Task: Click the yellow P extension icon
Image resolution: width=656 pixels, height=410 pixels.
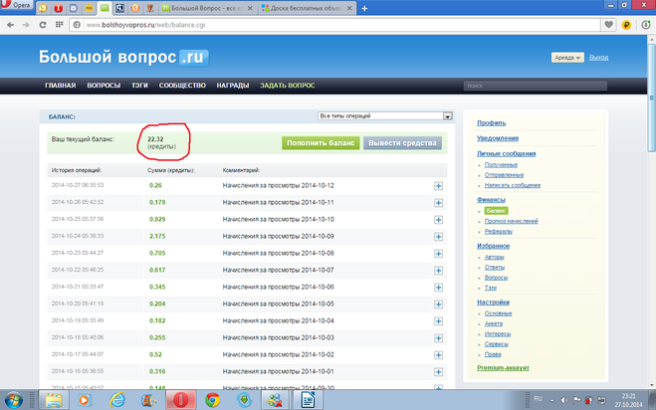Action: click(x=626, y=25)
